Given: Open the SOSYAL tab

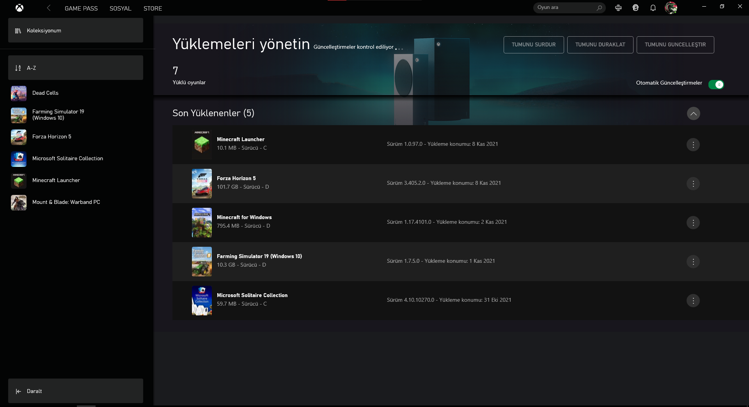Looking at the screenshot, I should tap(120, 8).
